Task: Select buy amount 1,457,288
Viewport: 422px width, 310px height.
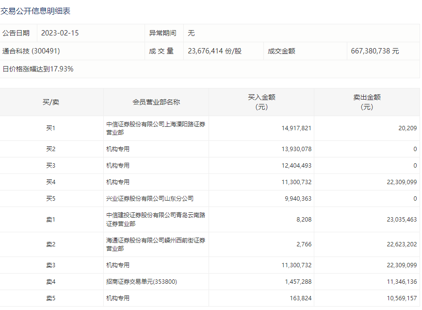Action: click(298, 282)
